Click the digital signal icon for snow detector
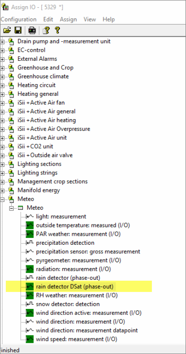Viewport: 186px width, 354px height. pos(30,304)
